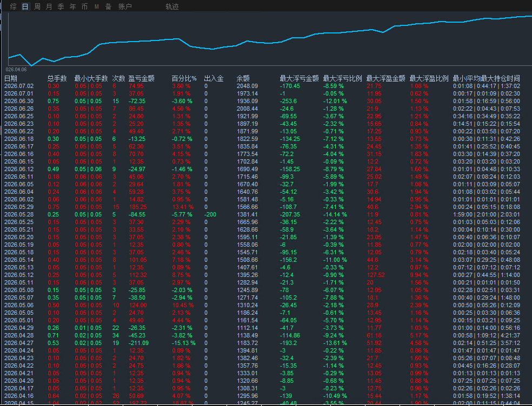The height and width of the screenshot is (406, 532).
Task: Open the 周 weekly tab
Action: (37, 6)
